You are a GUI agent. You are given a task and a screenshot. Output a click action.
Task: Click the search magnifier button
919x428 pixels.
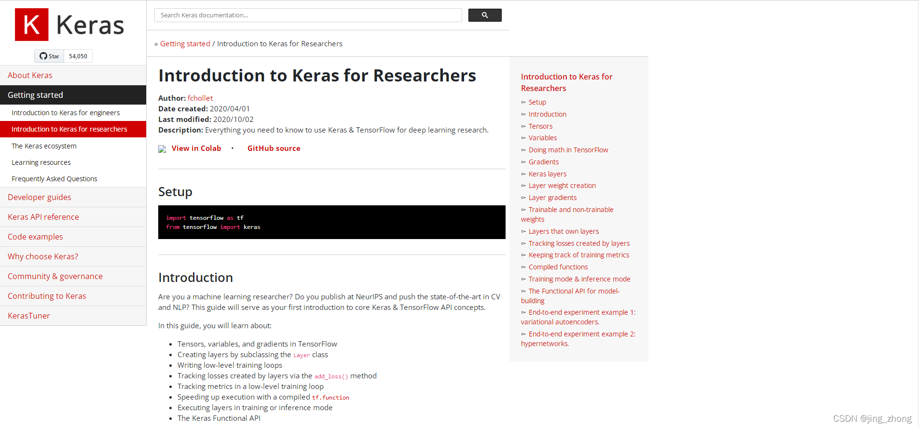click(x=485, y=15)
